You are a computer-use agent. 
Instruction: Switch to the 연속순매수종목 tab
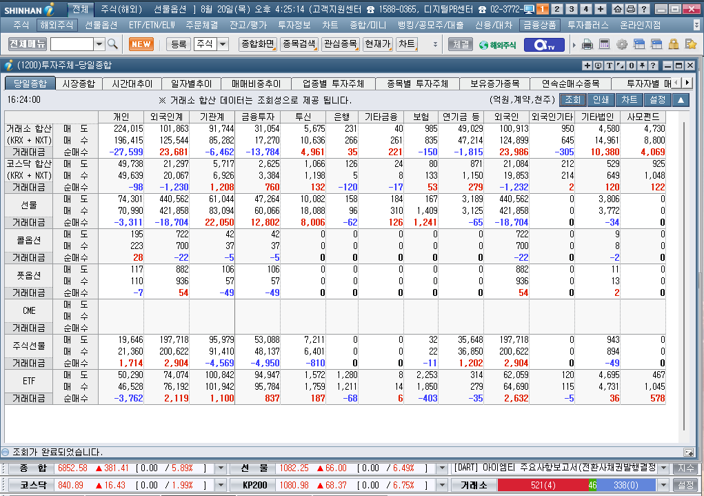coord(570,83)
